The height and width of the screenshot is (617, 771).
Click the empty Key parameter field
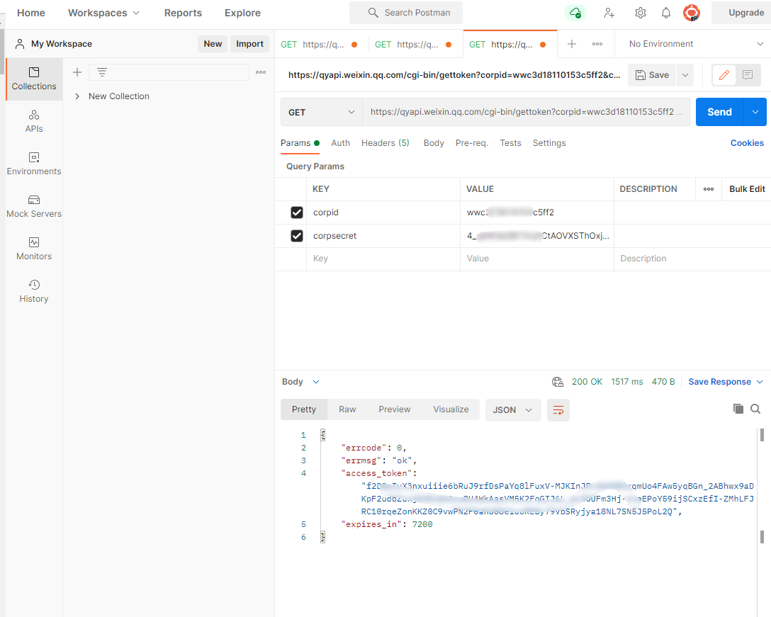(x=383, y=259)
